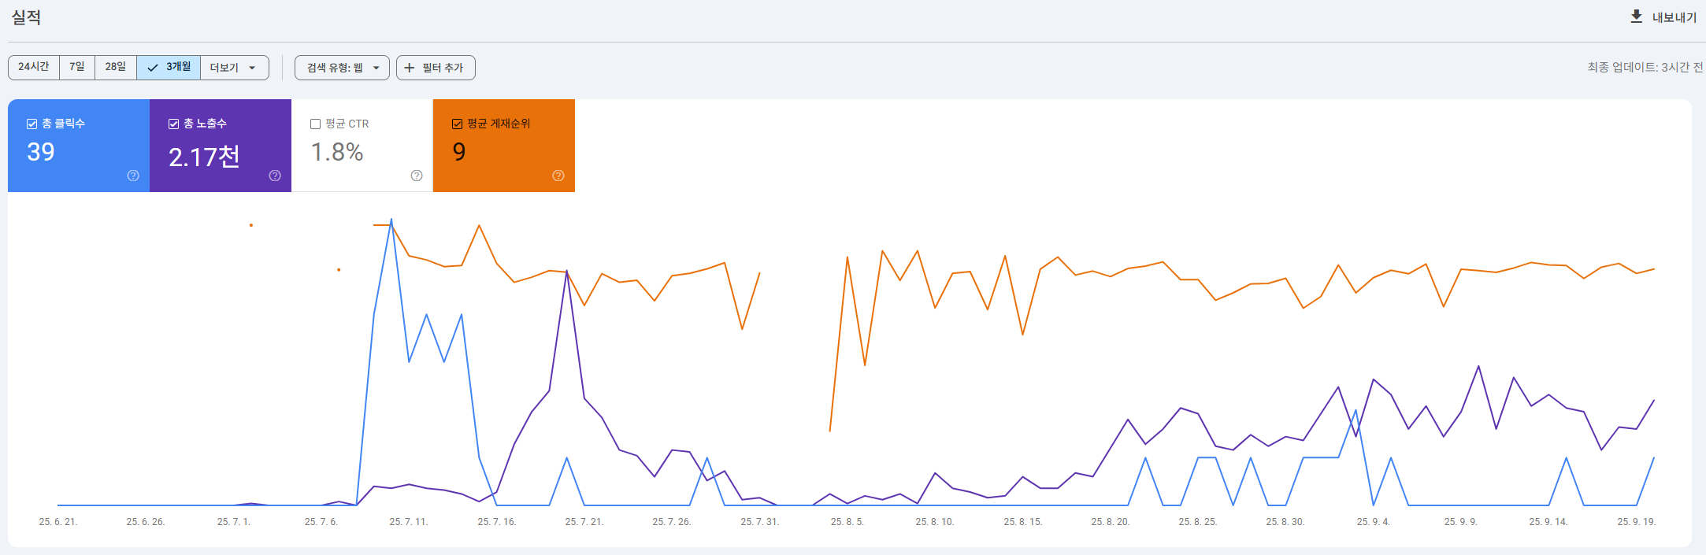Click the download icon next to 내보내기

coord(1636,17)
